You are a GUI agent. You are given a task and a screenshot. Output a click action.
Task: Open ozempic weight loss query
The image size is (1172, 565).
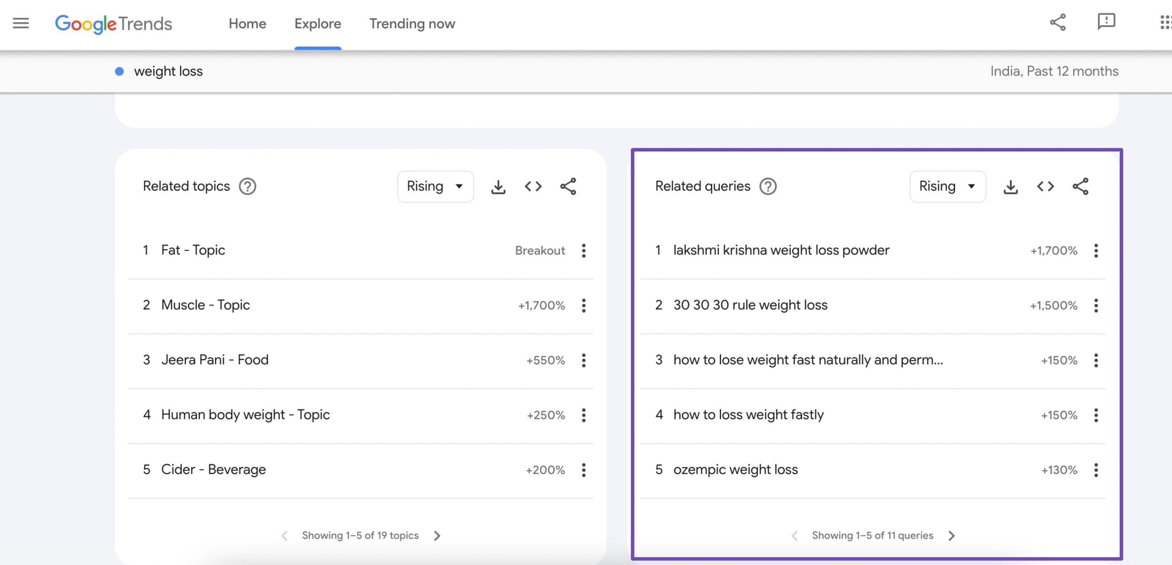point(735,470)
